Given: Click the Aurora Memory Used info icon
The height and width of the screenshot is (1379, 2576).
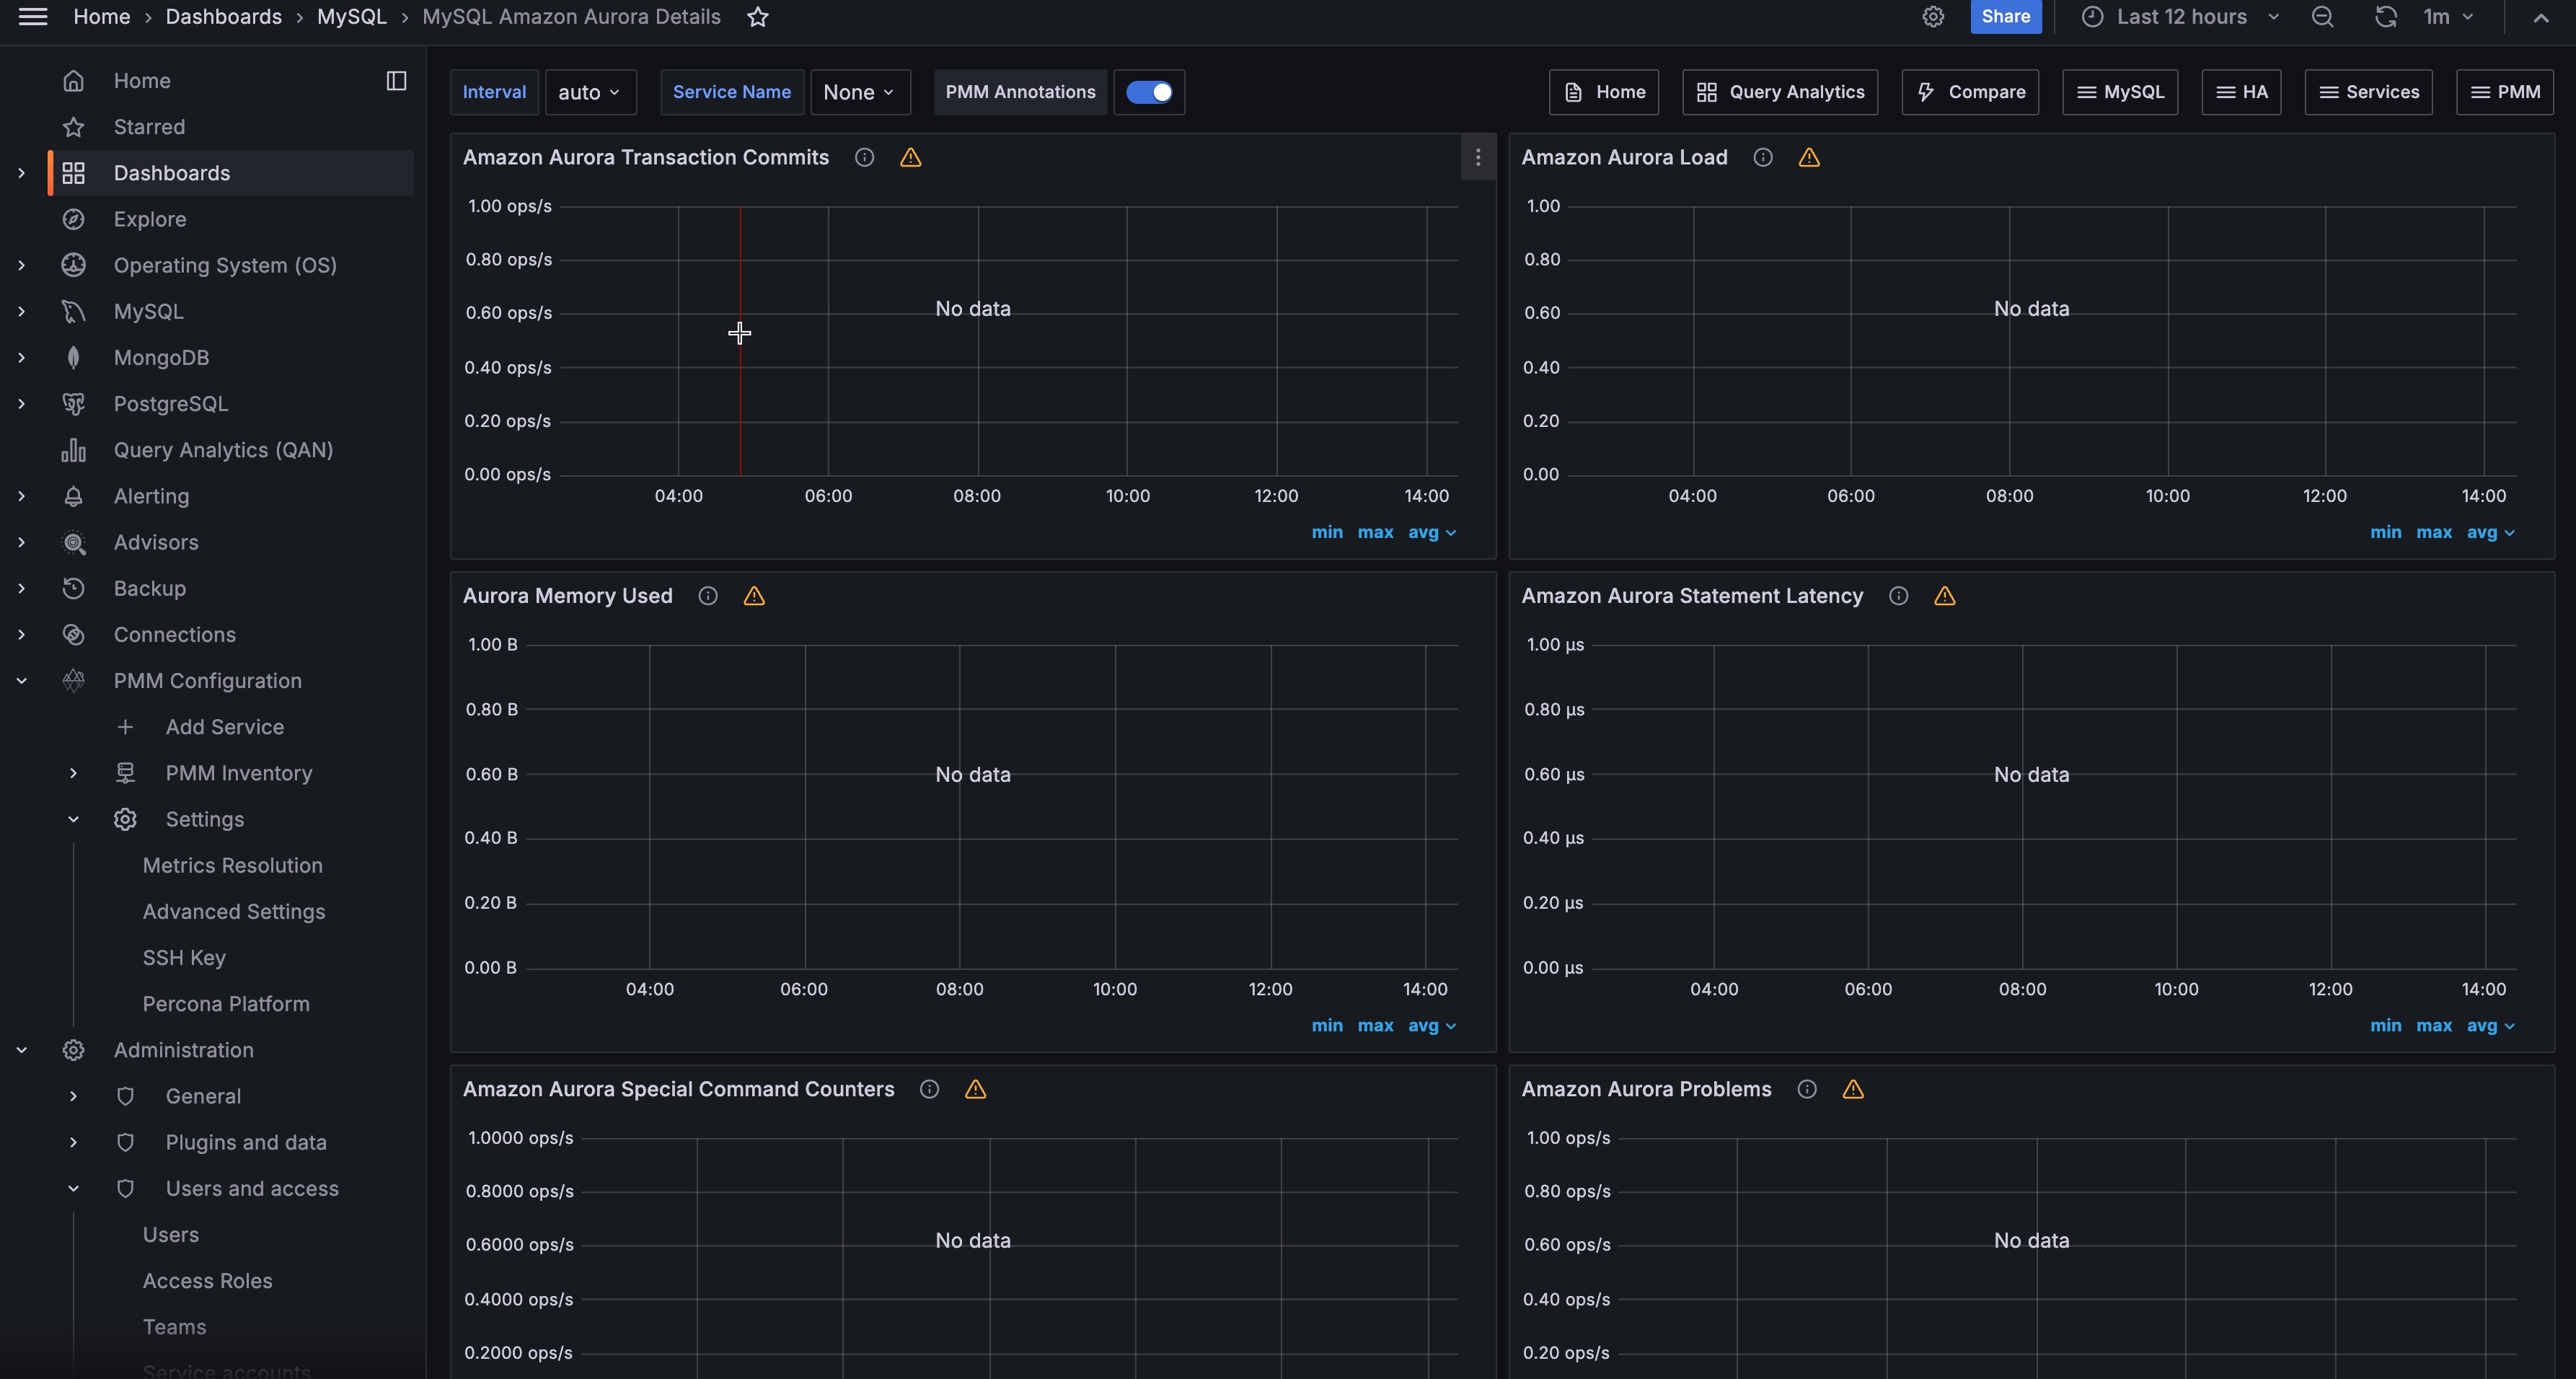Looking at the screenshot, I should 708,596.
